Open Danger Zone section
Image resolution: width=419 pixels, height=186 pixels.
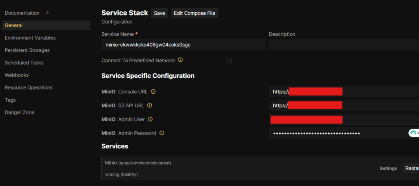coord(20,112)
